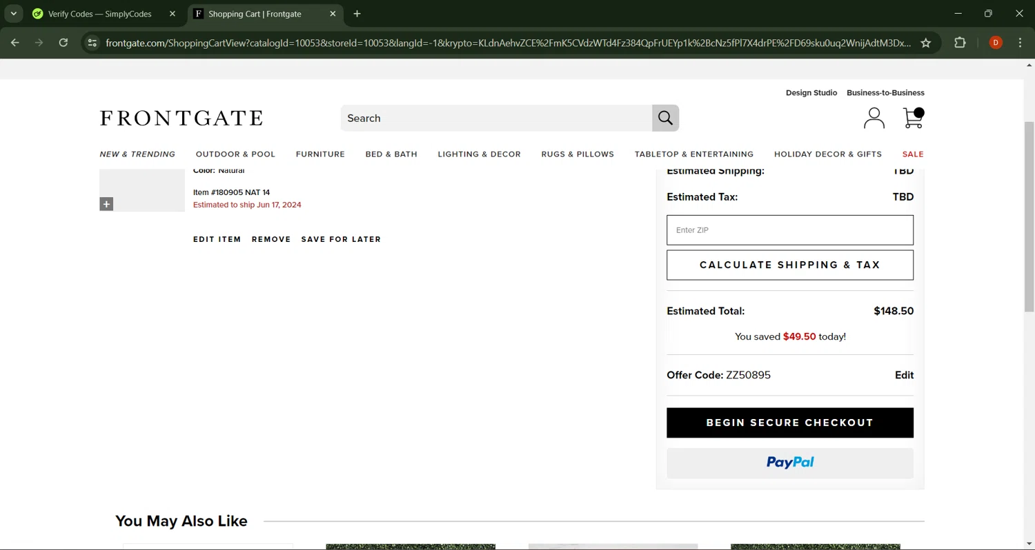Click Begin Secure Checkout button
This screenshot has height=550, width=1035.
coord(790,422)
